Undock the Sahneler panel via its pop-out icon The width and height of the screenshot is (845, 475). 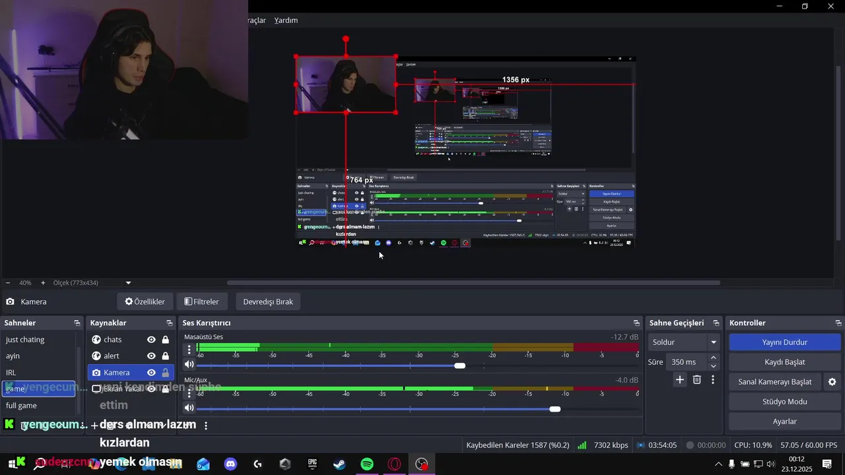(77, 323)
